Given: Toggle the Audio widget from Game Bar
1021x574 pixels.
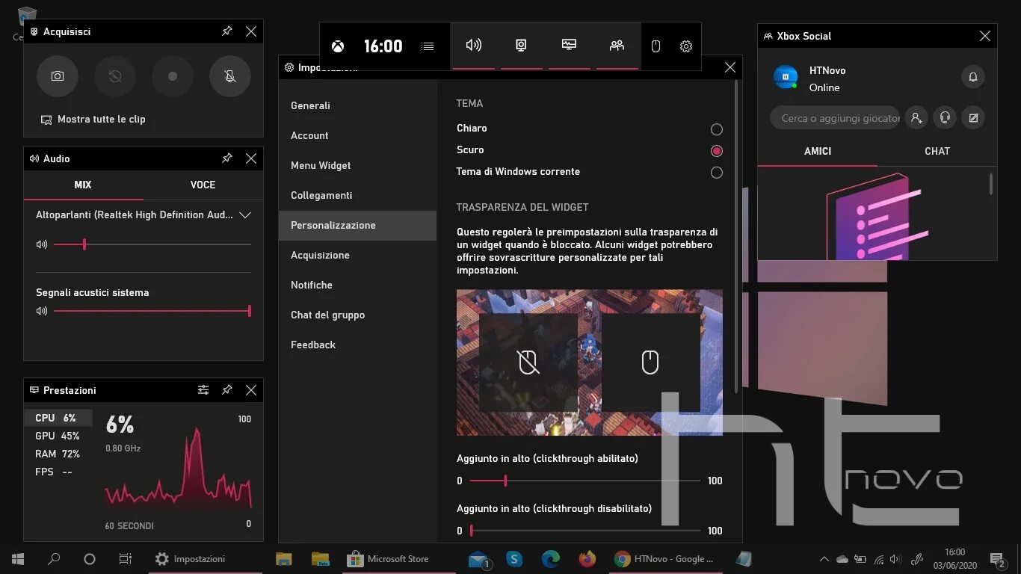Looking at the screenshot, I should [x=474, y=46].
